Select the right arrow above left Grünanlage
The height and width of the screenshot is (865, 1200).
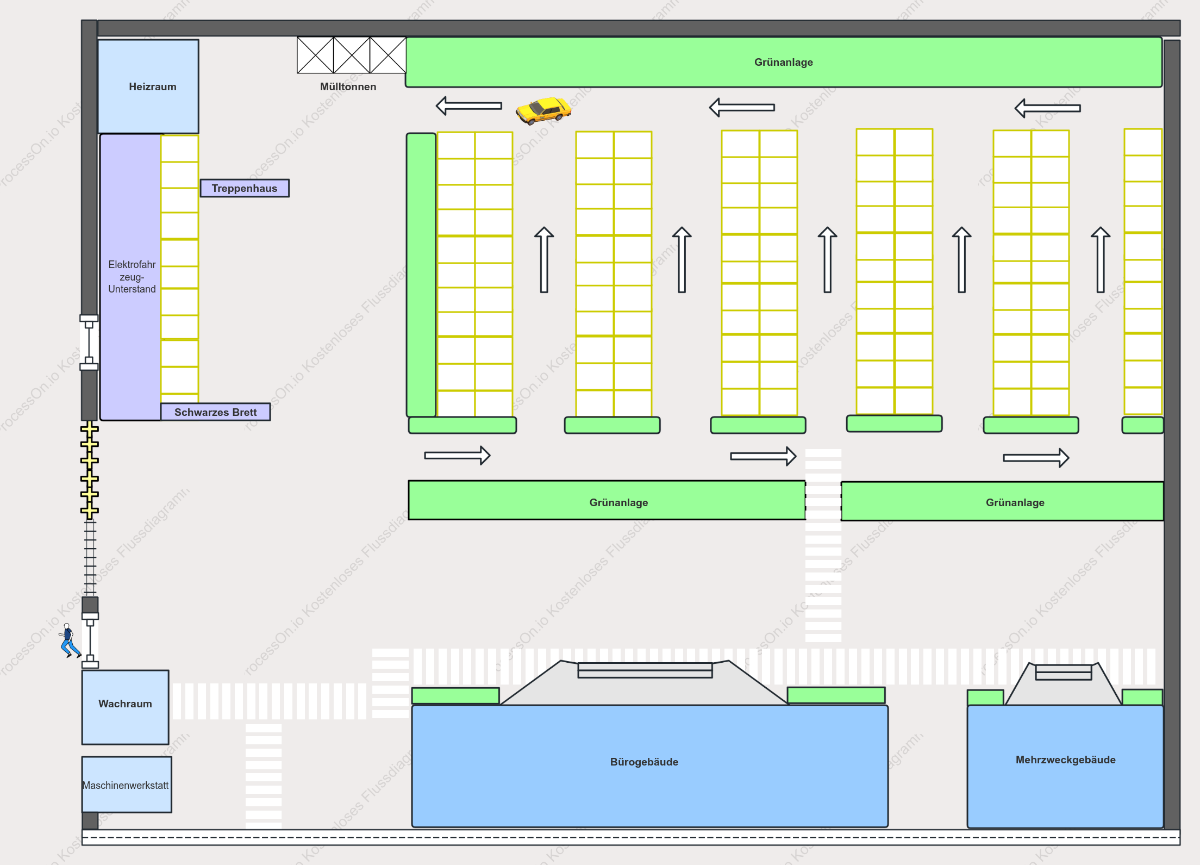tap(458, 455)
